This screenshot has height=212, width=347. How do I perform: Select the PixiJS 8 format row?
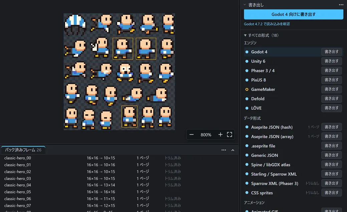pos(293,80)
